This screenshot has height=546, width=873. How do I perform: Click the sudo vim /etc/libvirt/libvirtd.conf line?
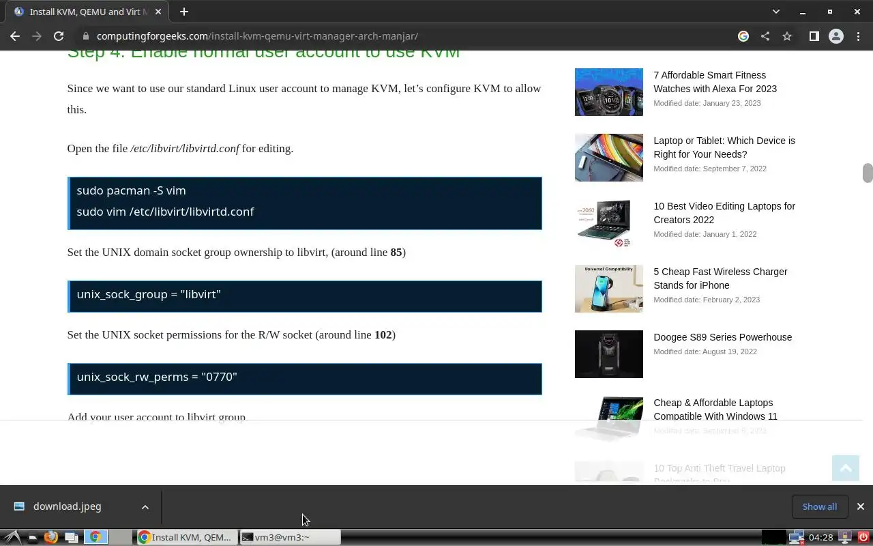point(165,212)
